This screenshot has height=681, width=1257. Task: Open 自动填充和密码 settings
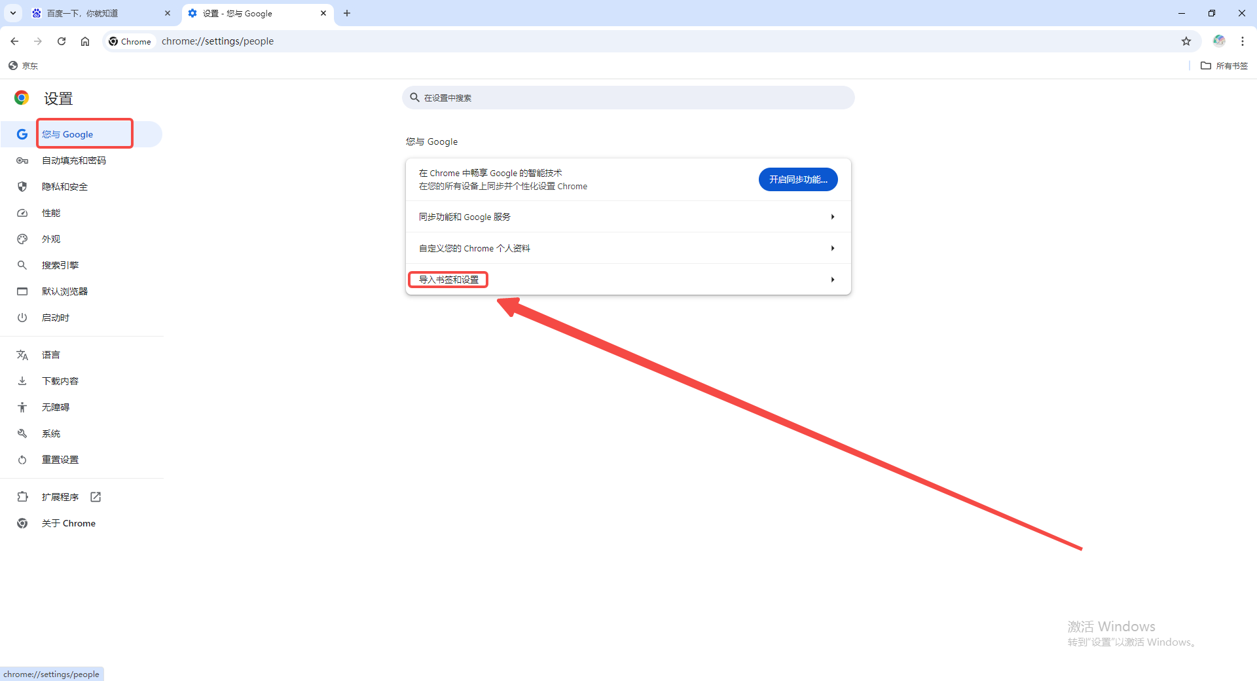[82, 160]
